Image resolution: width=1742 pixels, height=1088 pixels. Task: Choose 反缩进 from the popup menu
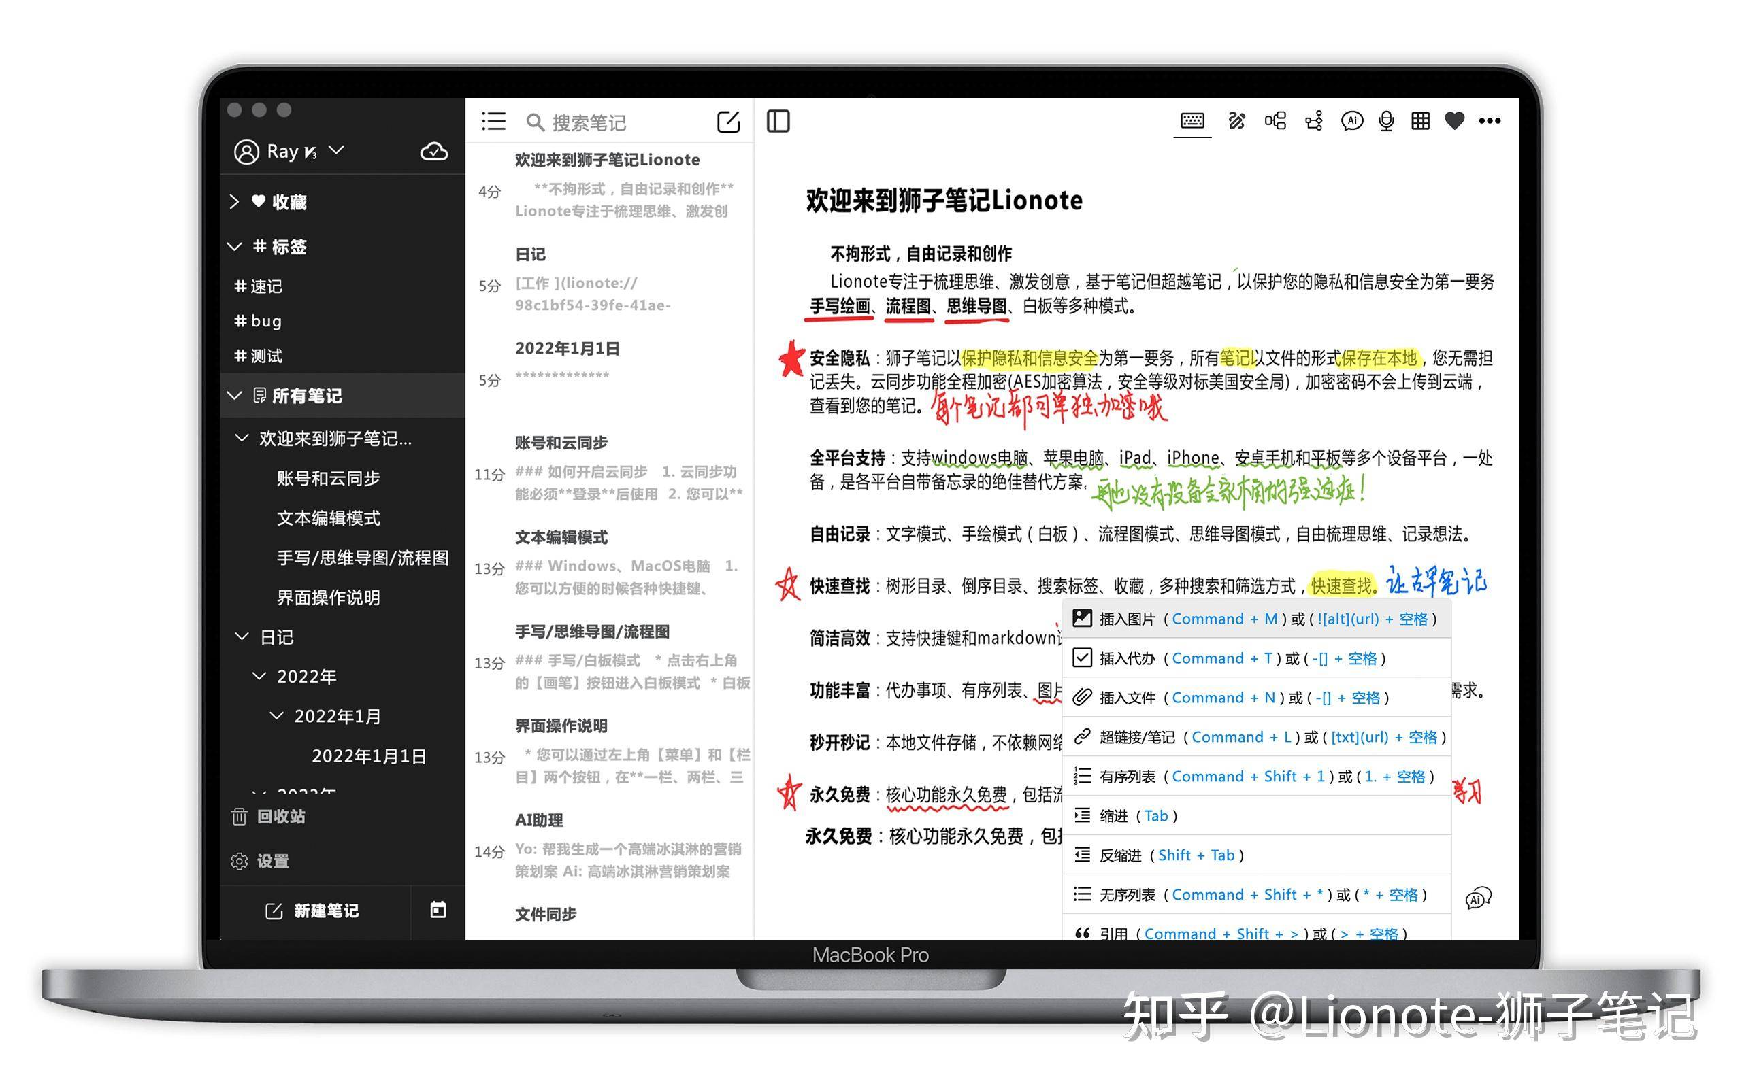[x=1256, y=855]
